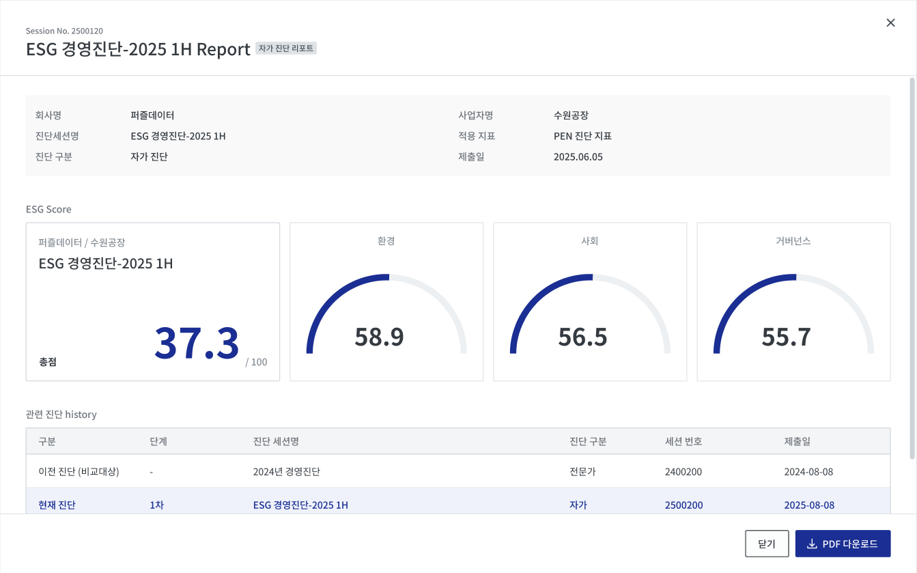
Task: Open the ESG 경영진단-2025 1H session name link
Action: (300, 505)
